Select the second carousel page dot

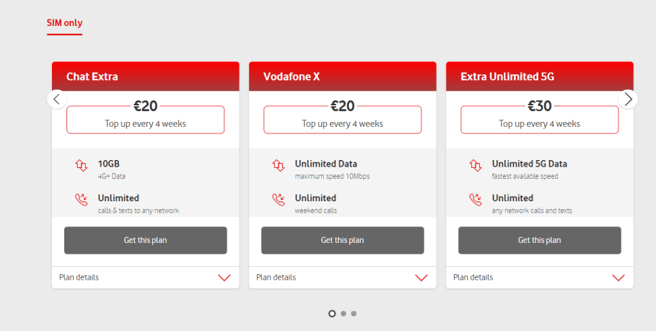[344, 314]
